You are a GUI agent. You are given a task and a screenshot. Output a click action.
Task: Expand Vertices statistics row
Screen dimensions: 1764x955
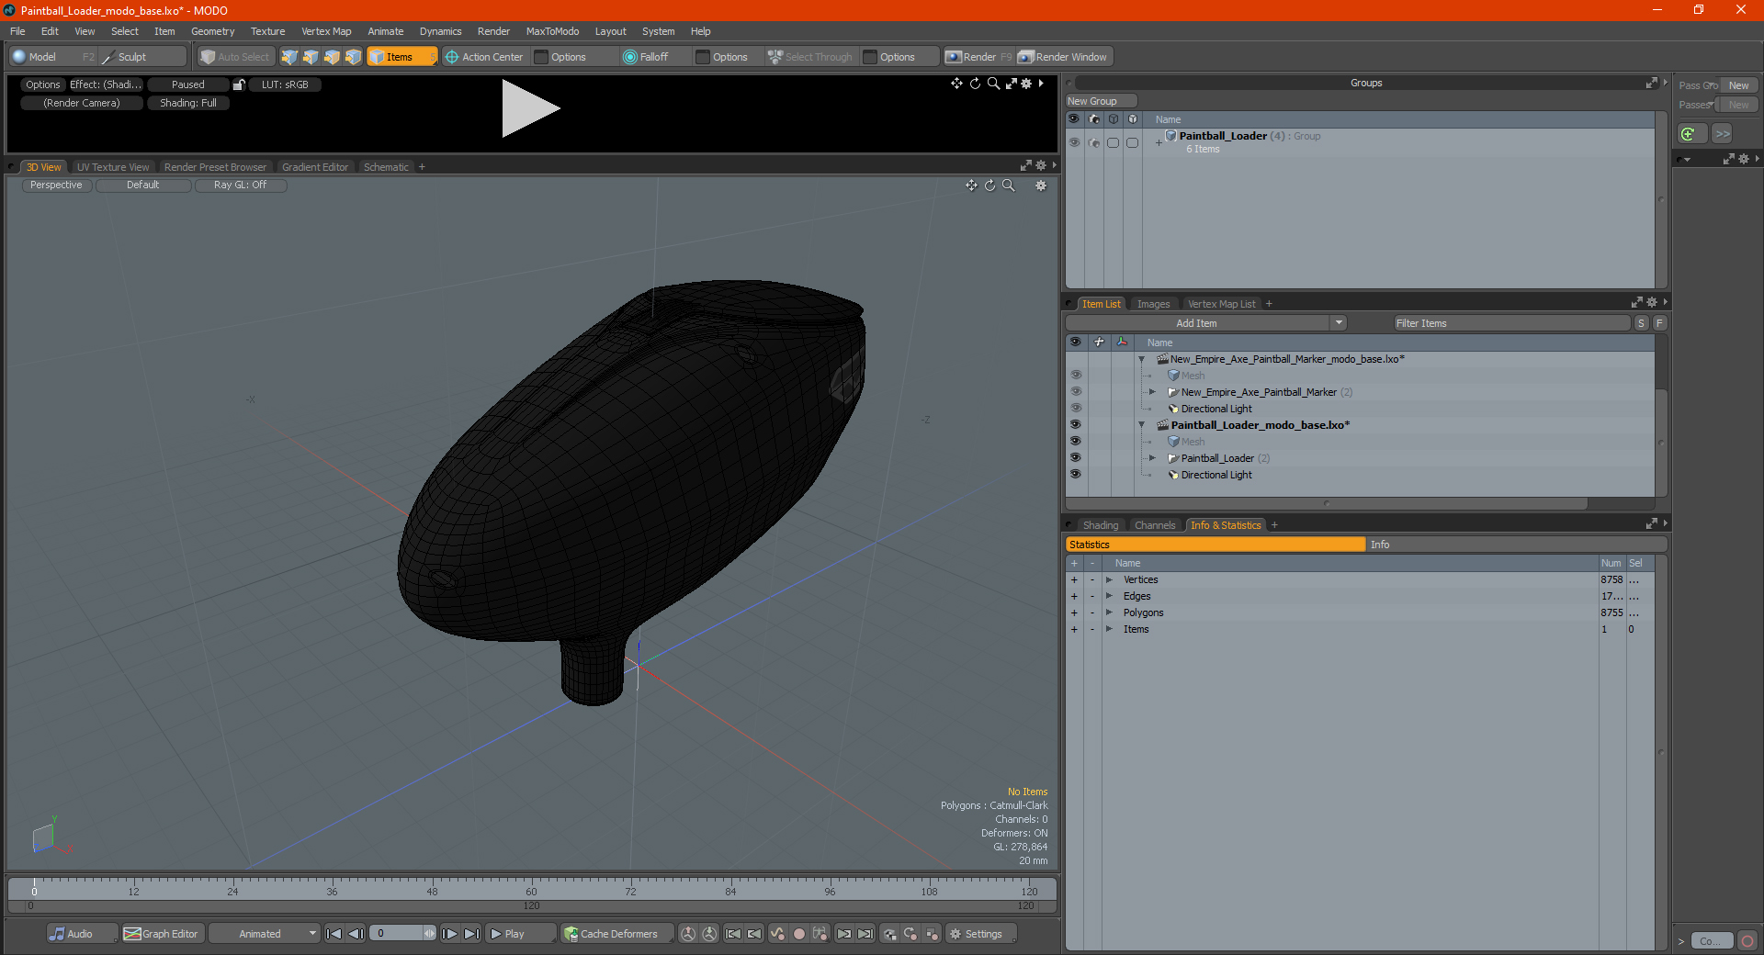1109,579
